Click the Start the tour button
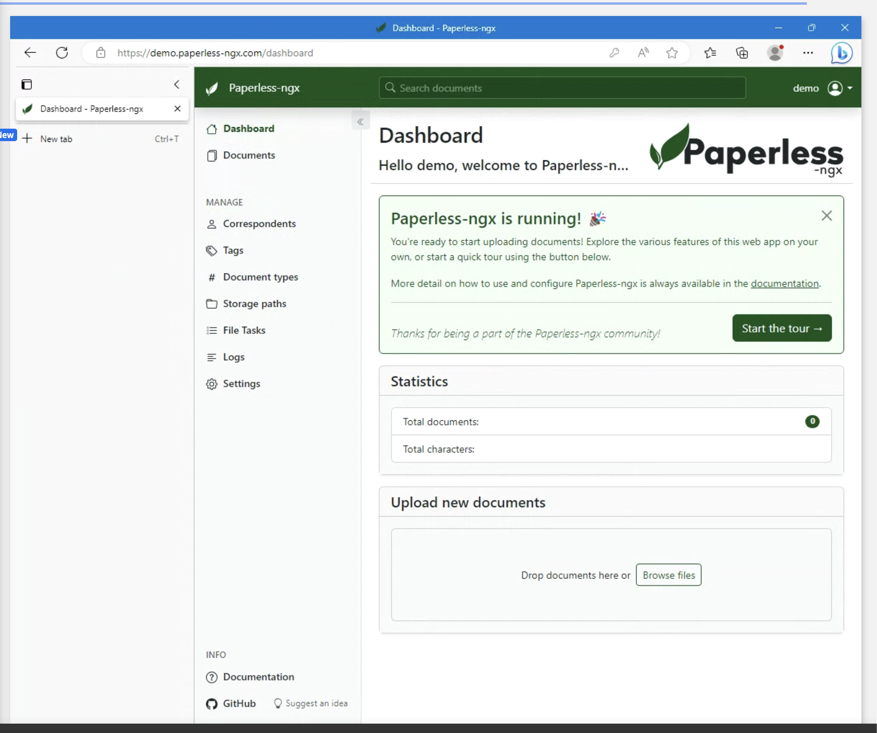Viewport: 877px width, 733px height. pos(782,328)
